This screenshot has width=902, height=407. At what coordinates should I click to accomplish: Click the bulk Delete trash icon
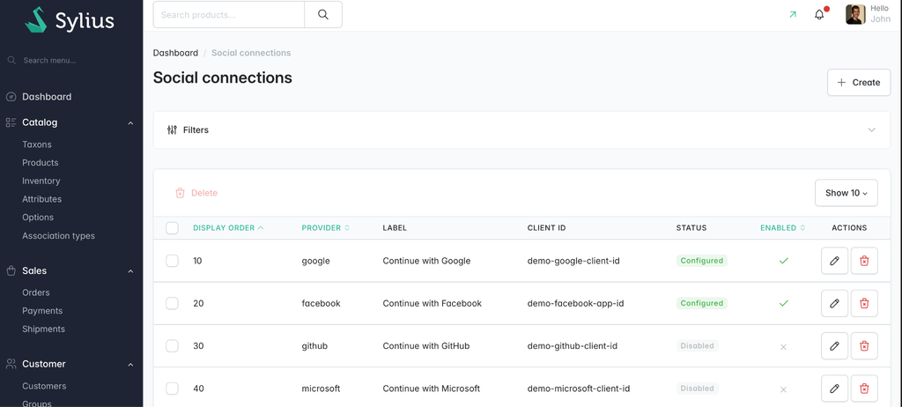(x=180, y=193)
